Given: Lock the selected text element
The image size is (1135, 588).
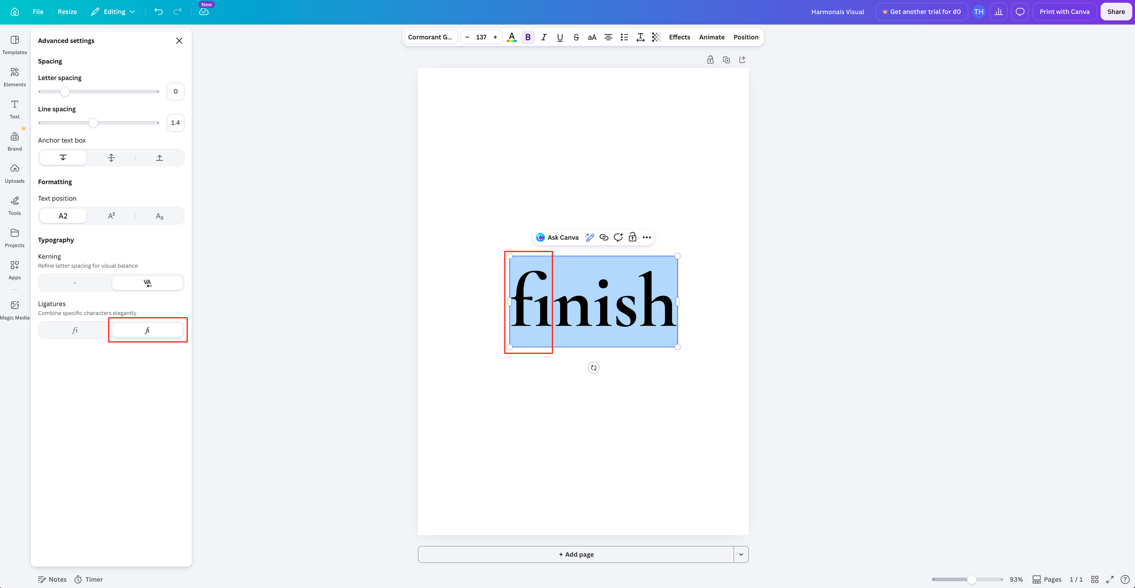Looking at the screenshot, I should pos(632,237).
